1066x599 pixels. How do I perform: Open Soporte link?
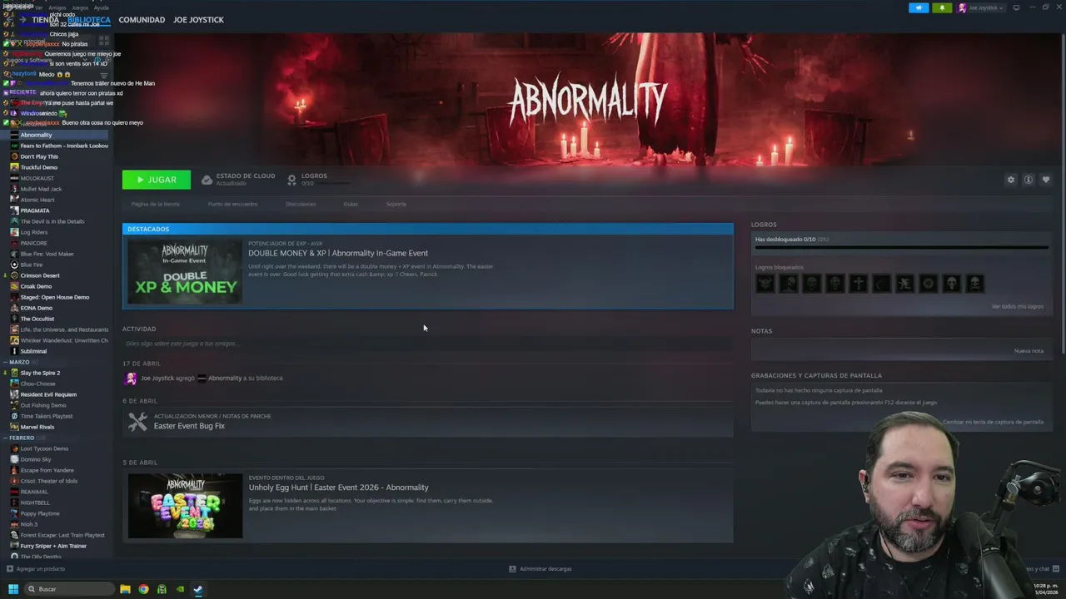tap(396, 204)
